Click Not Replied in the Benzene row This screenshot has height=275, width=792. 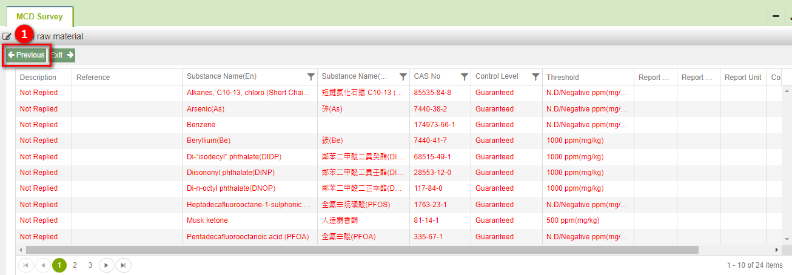pyautogui.click(x=39, y=125)
